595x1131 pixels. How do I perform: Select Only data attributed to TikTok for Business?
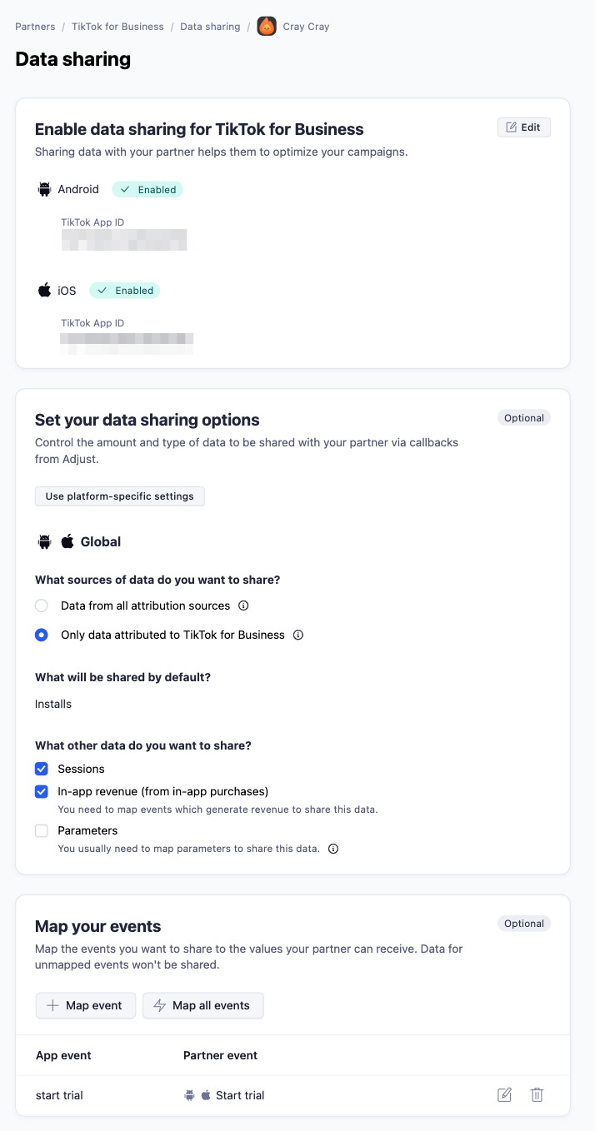(42, 635)
